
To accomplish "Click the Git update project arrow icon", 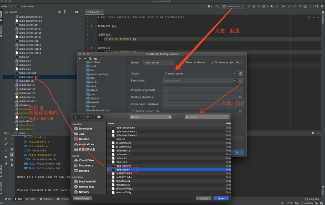I will pyautogui.click(x=289, y=6).
